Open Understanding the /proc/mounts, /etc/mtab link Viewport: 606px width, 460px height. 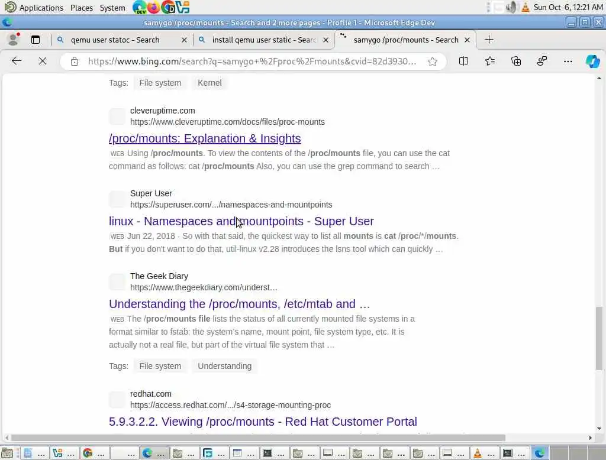(x=240, y=304)
